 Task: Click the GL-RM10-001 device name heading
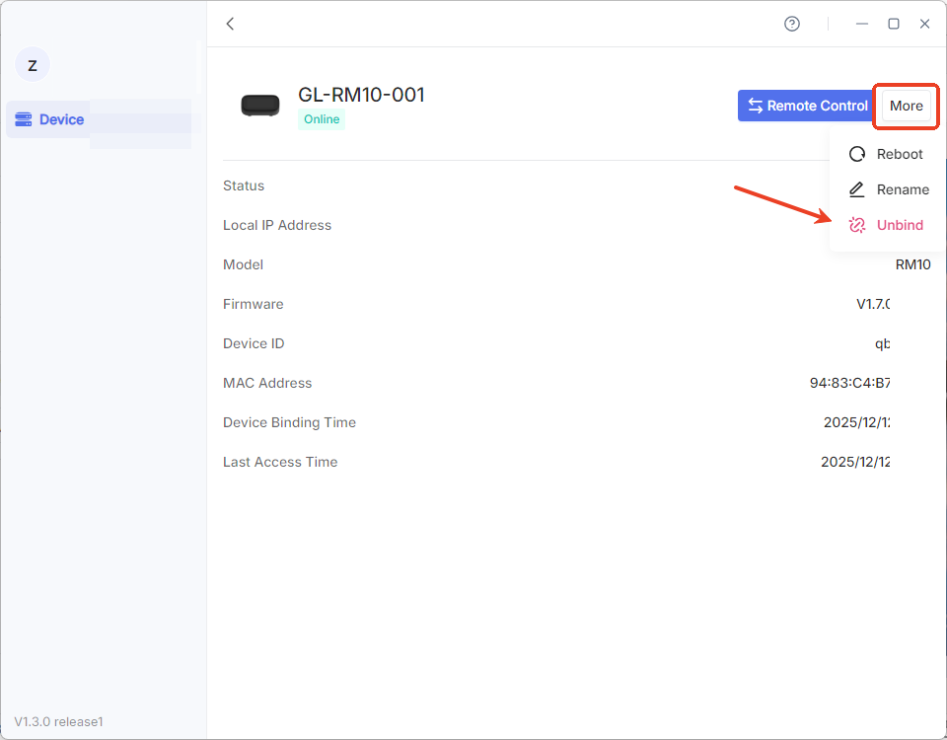(361, 95)
